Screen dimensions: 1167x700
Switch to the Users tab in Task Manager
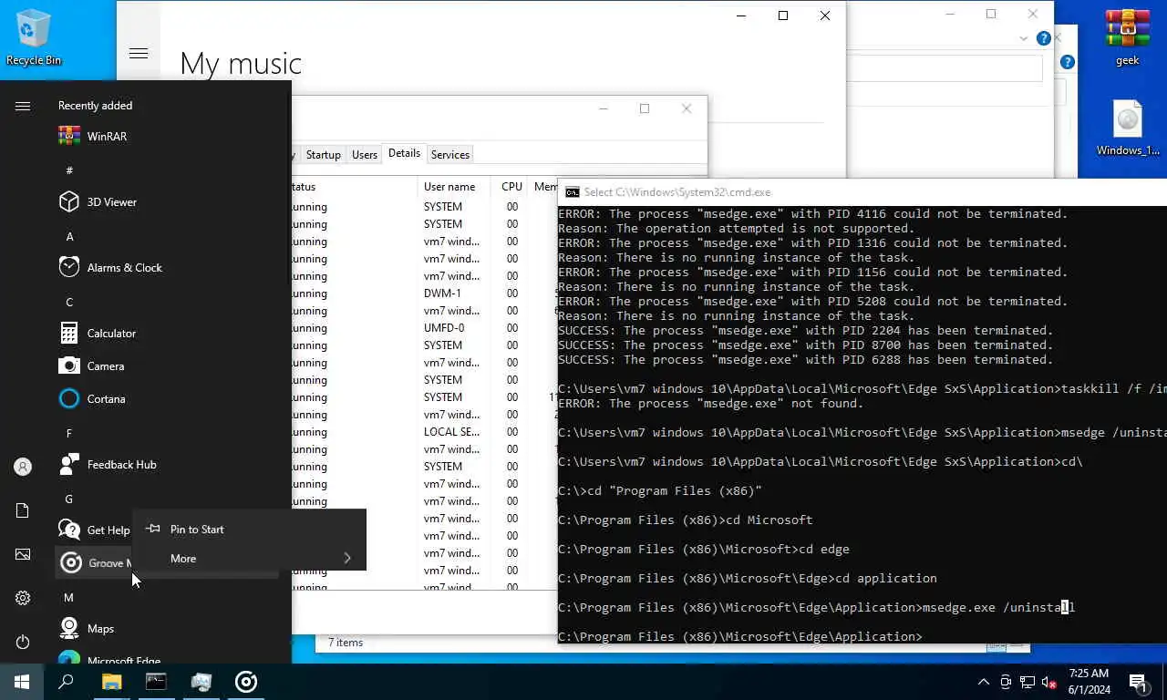[365, 154]
